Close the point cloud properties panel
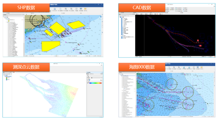 pos(103,72)
